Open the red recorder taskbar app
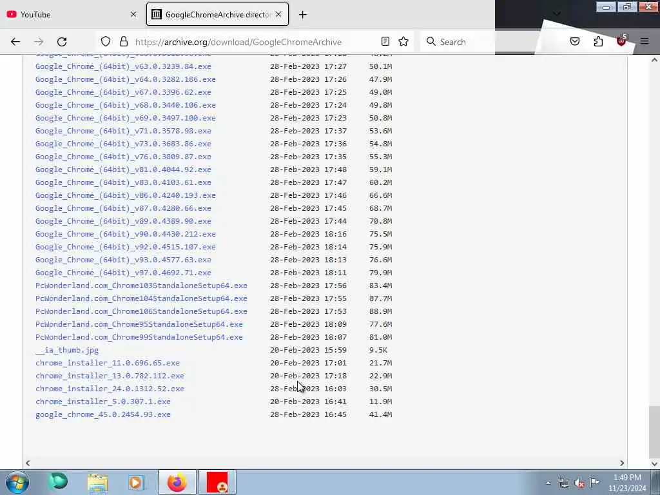Screen dimensions: 660x495 point(217,482)
